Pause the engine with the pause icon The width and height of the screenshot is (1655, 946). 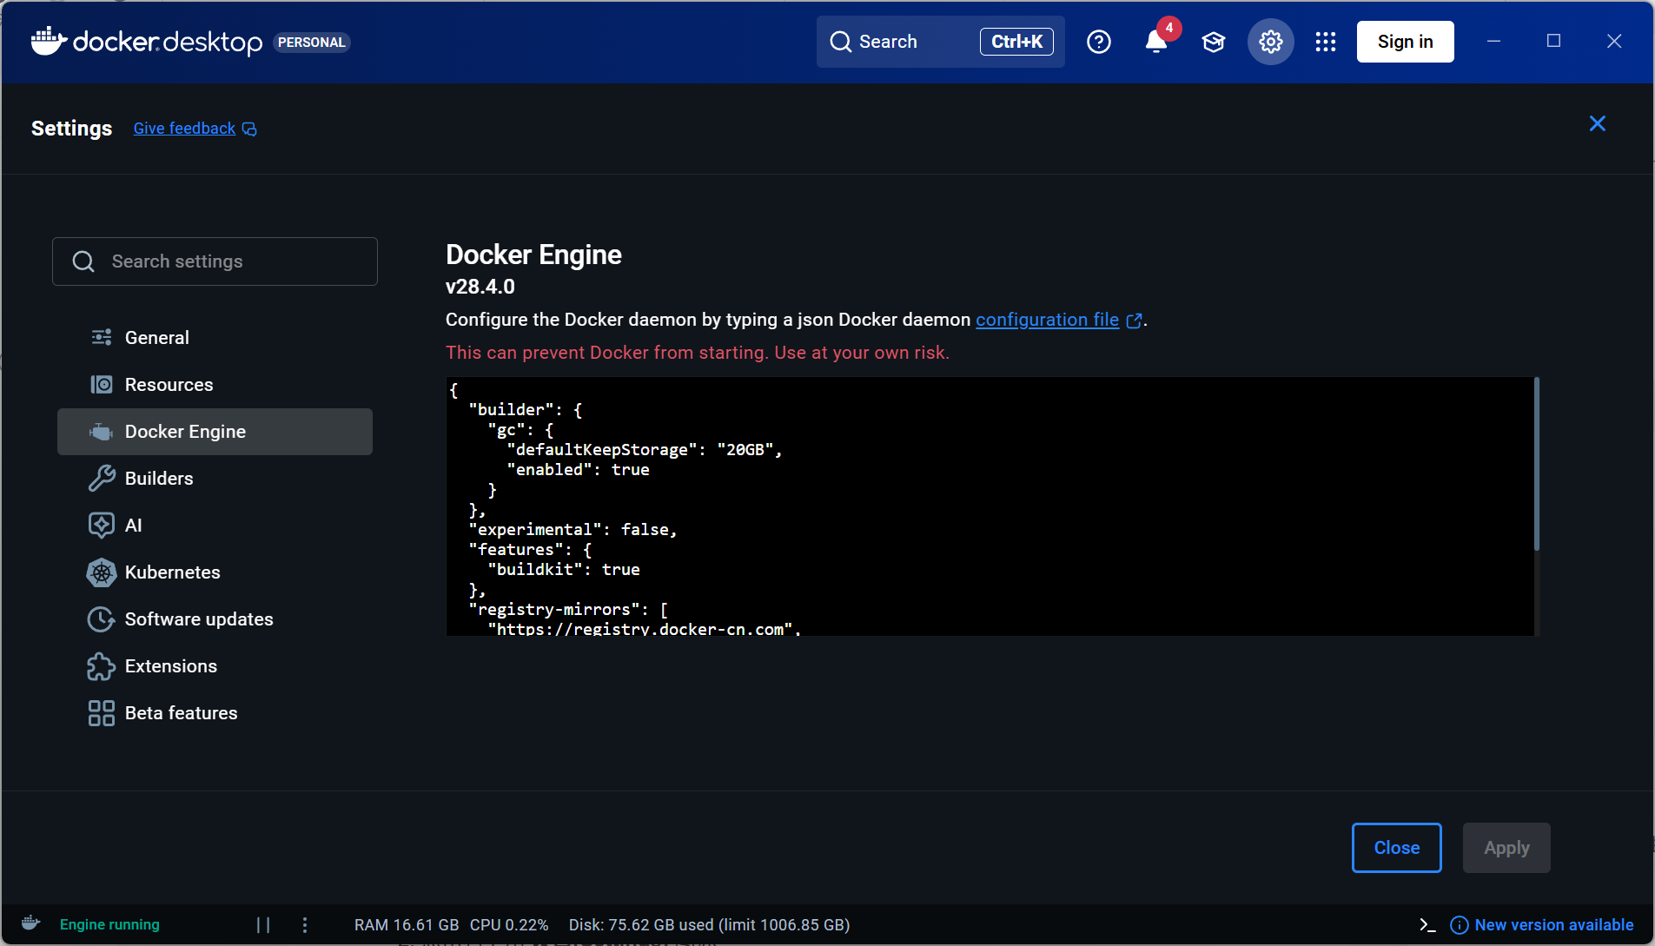263,924
